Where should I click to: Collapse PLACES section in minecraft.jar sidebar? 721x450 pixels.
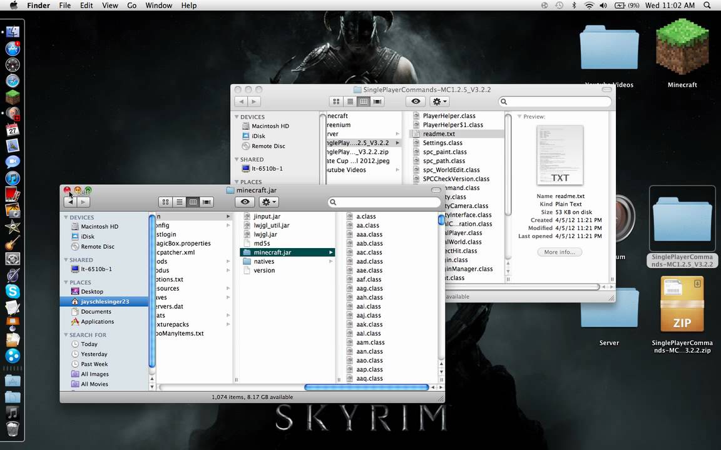[66, 282]
